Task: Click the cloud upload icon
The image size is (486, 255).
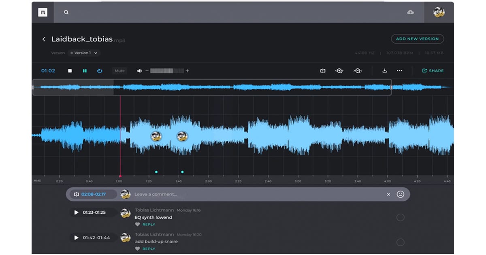Action: pos(410,13)
